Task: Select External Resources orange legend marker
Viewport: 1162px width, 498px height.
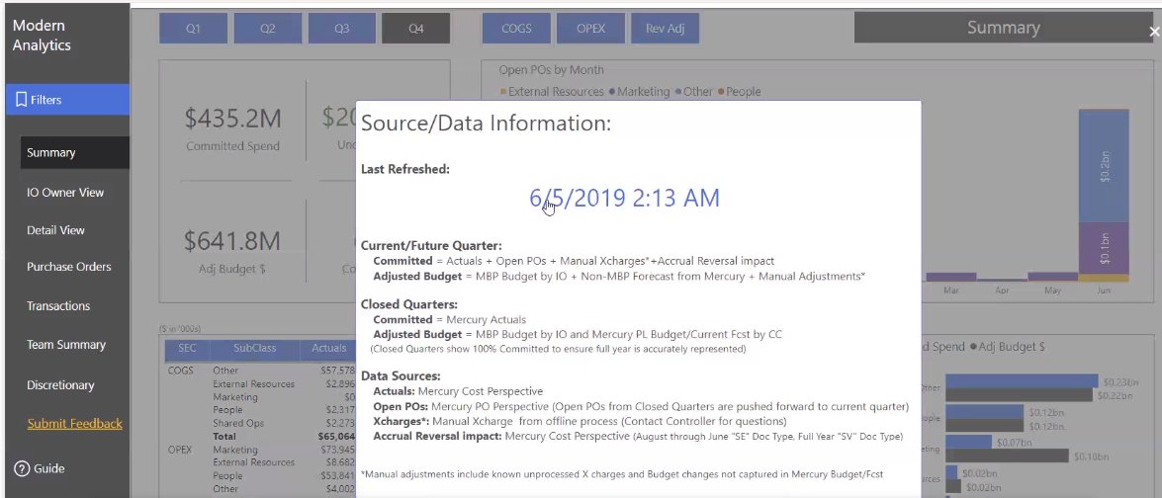Action: click(x=503, y=92)
